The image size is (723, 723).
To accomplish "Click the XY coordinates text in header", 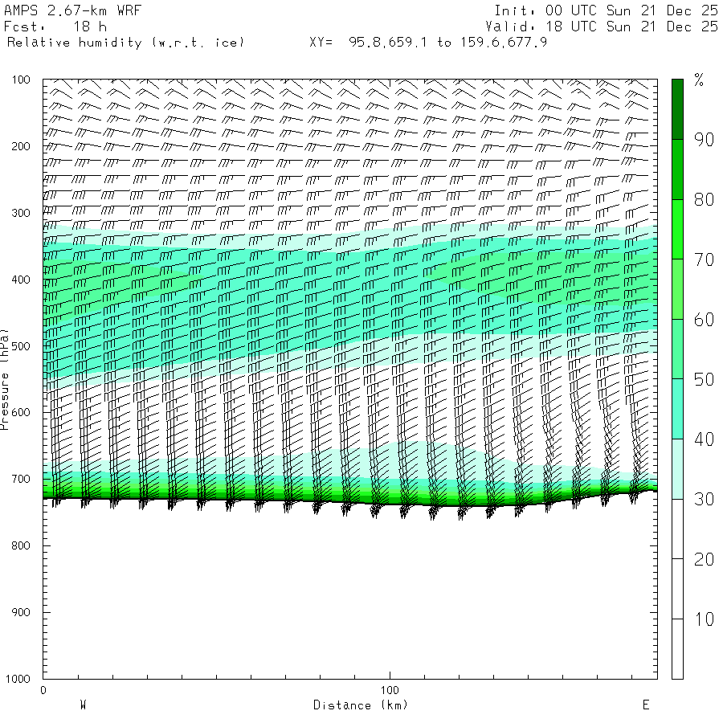I will [428, 42].
